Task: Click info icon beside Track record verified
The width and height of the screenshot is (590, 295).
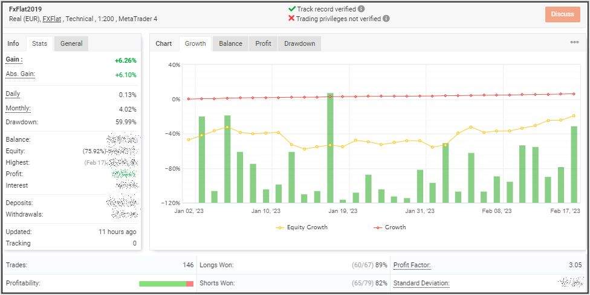Action: (361, 9)
